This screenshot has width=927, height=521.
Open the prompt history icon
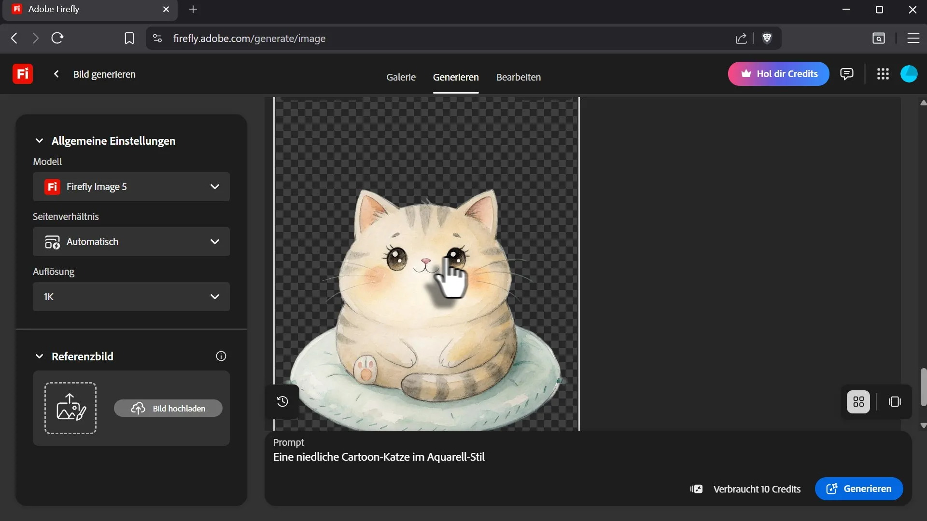(282, 401)
